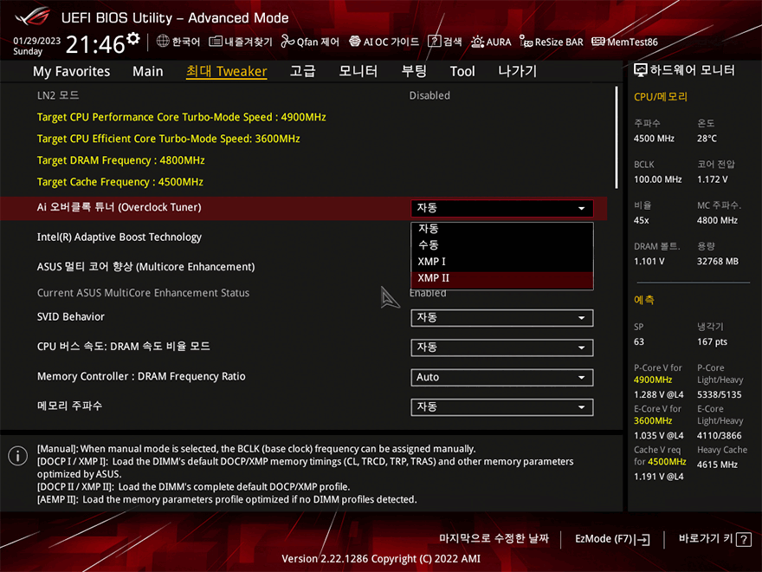
Task: Open the 고급 (Advanced) tab
Action: click(x=303, y=71)
